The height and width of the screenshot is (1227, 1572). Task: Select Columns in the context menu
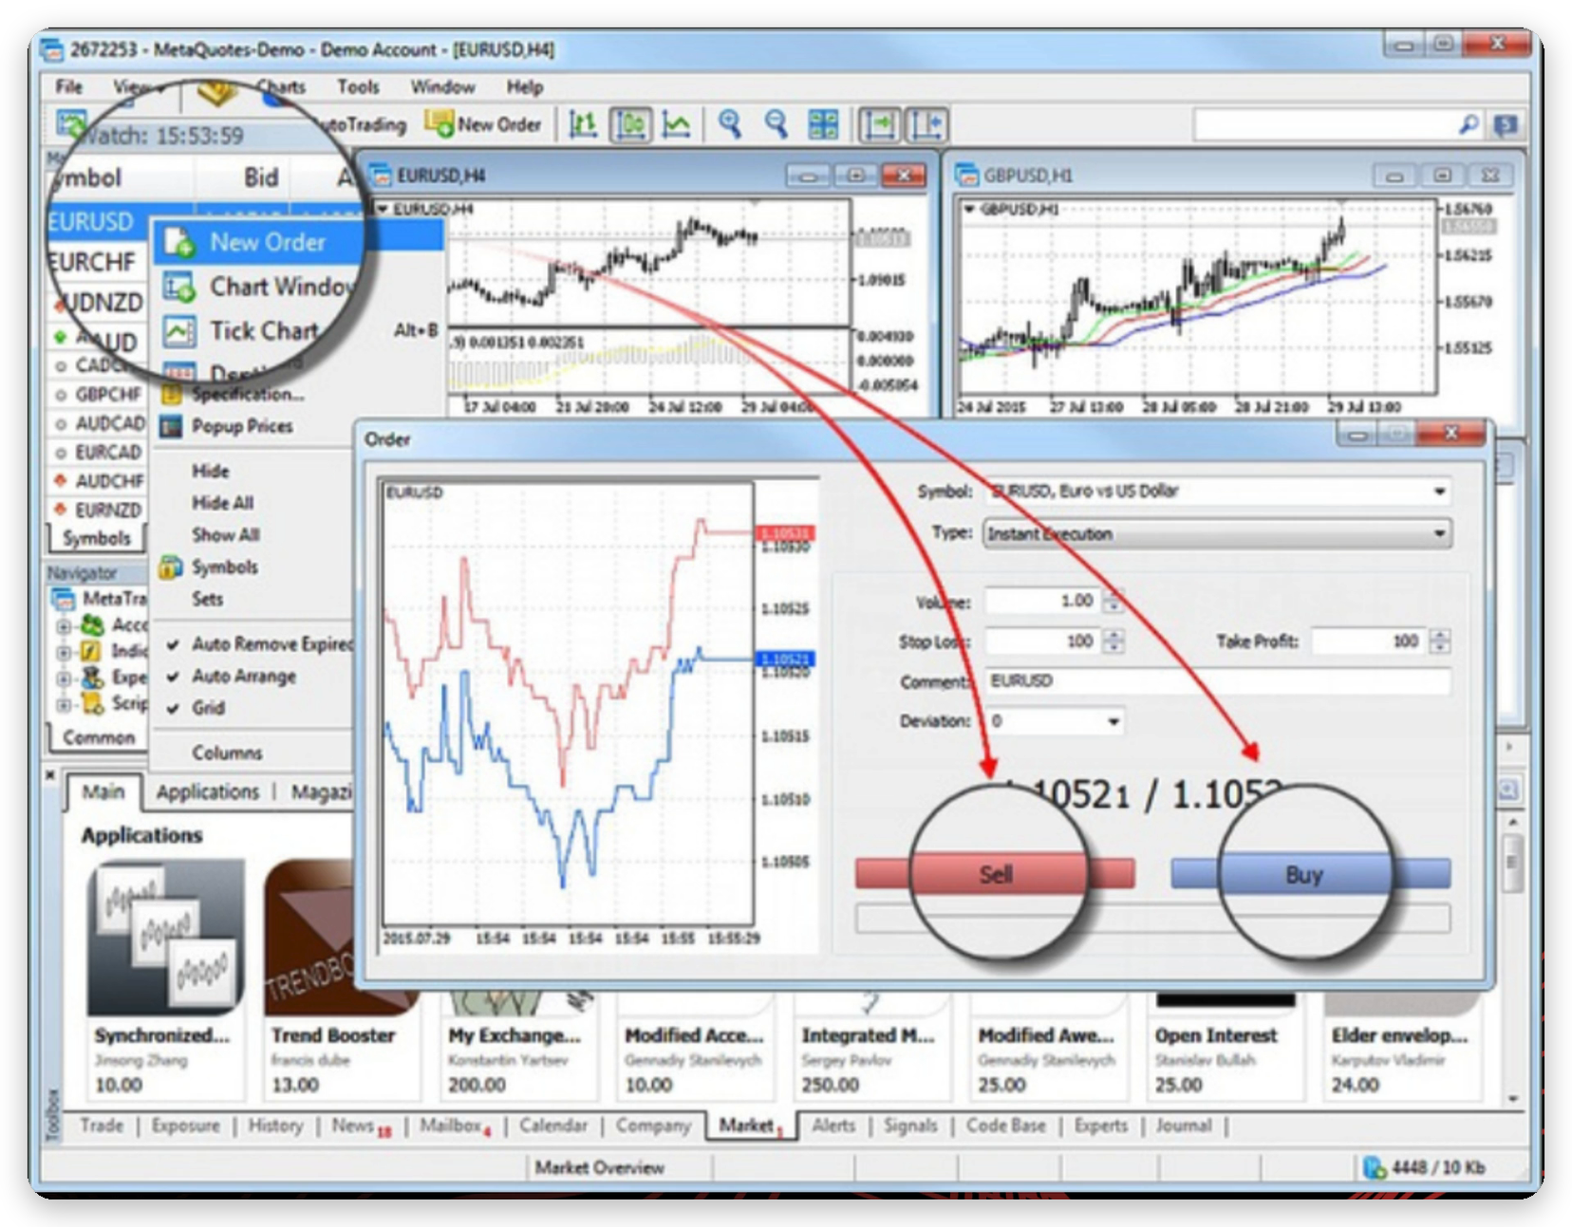227,753
